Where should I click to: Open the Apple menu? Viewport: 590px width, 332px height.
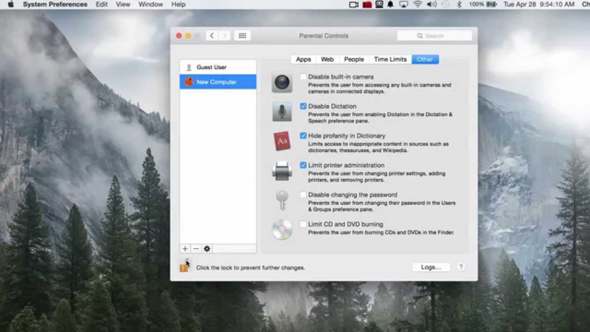coord(11,5)
